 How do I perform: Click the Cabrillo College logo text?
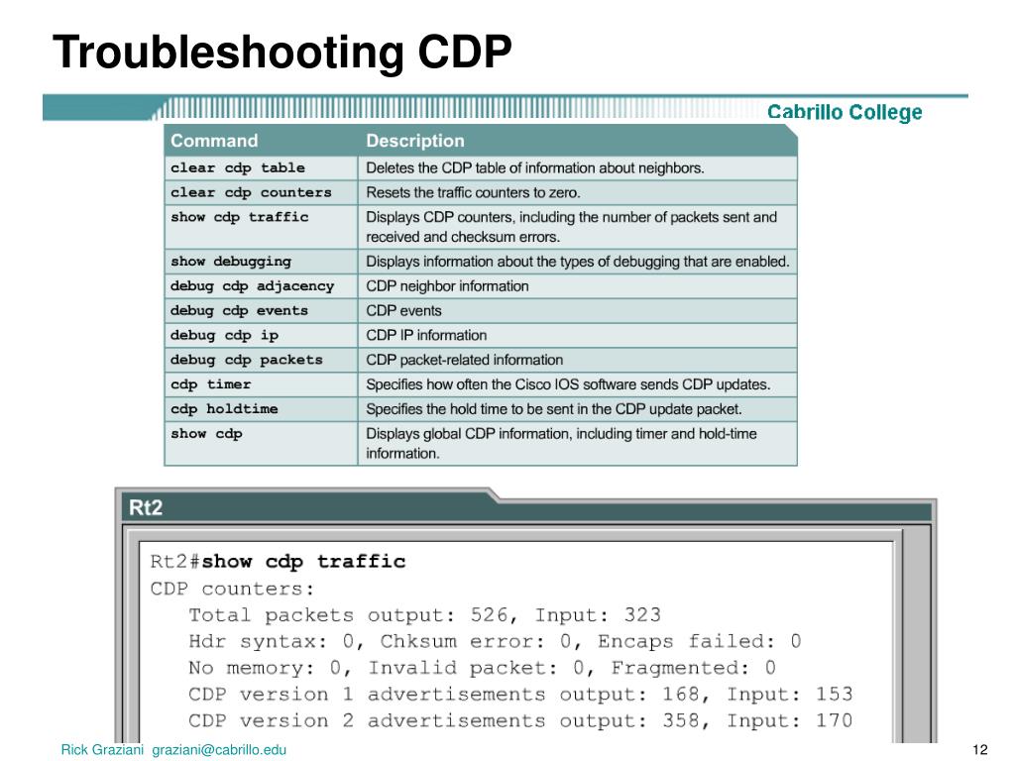click(x=845, y=113)
